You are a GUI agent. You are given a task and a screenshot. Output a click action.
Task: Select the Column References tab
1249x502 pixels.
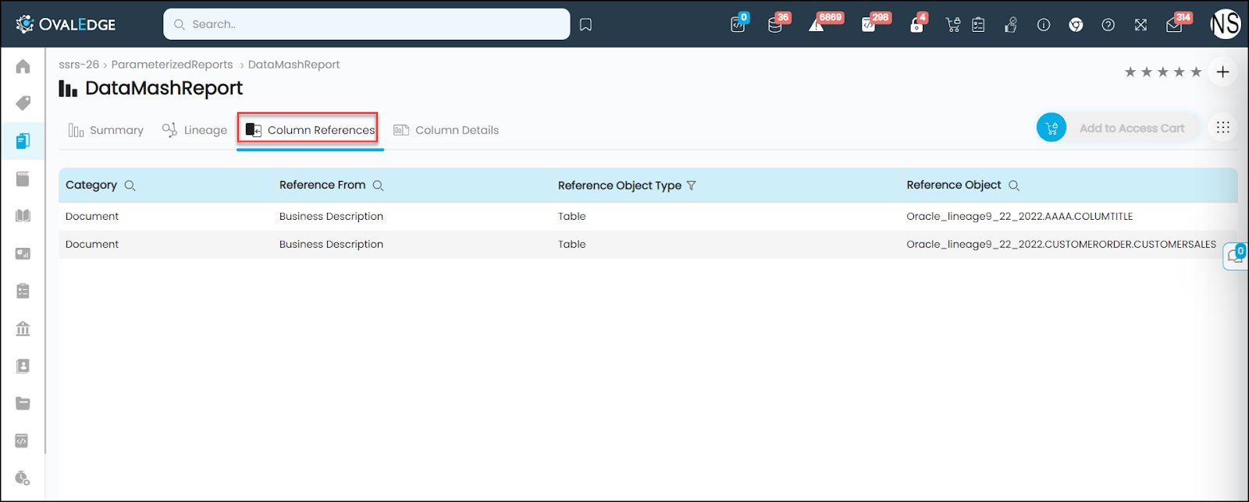point(310,129)
